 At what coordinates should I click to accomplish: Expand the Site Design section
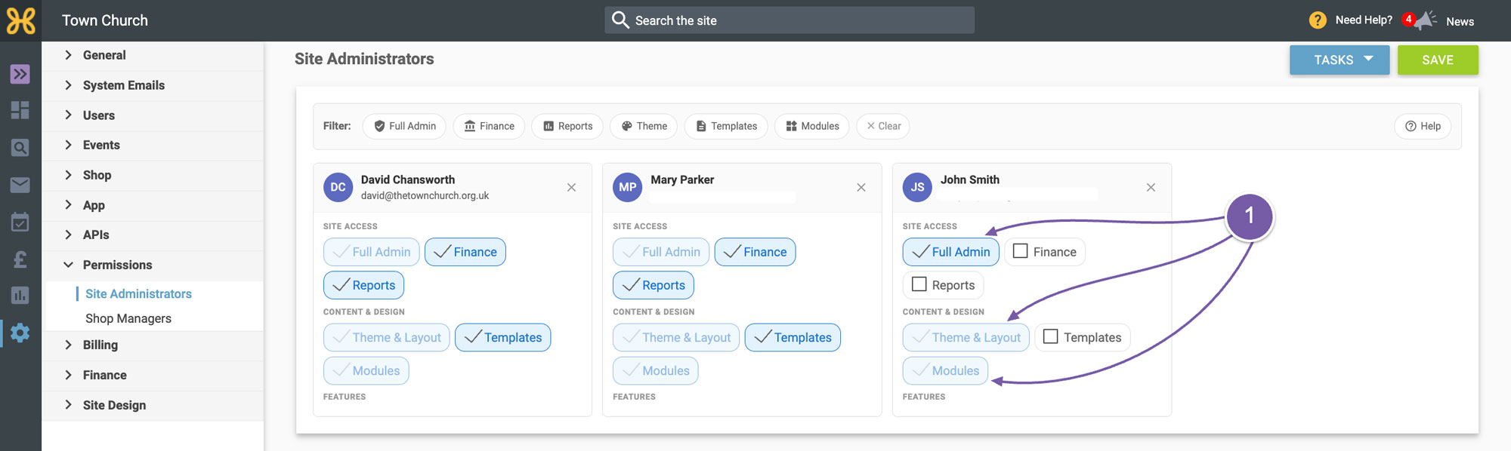[x=153, y=405]
